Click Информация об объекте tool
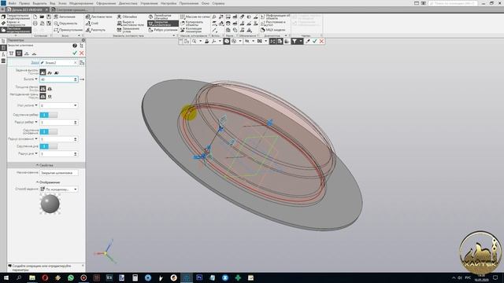The width and height of the screenshot is (504, 283). (x=275, y=17)
